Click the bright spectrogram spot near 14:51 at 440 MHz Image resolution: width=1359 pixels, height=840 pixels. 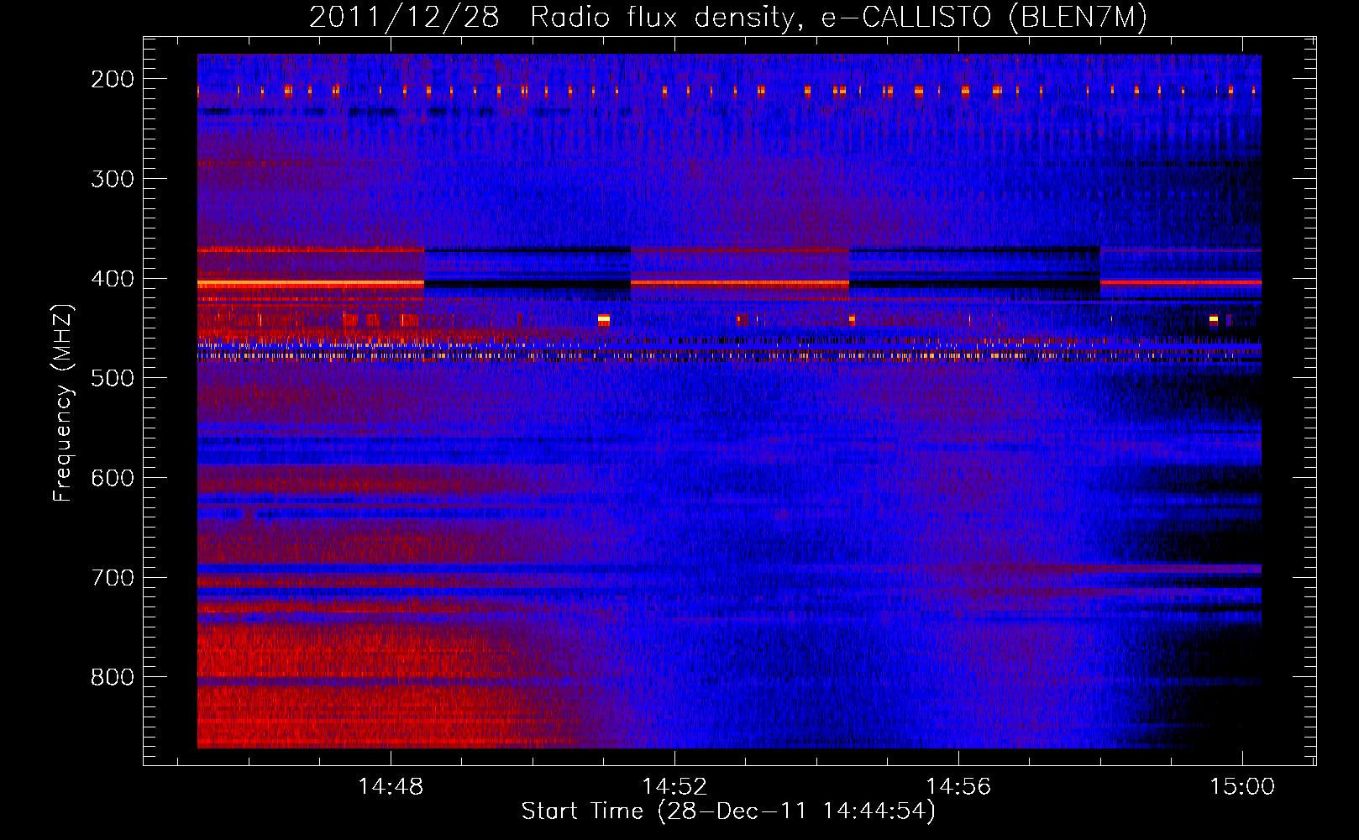[x=603, y=319]
